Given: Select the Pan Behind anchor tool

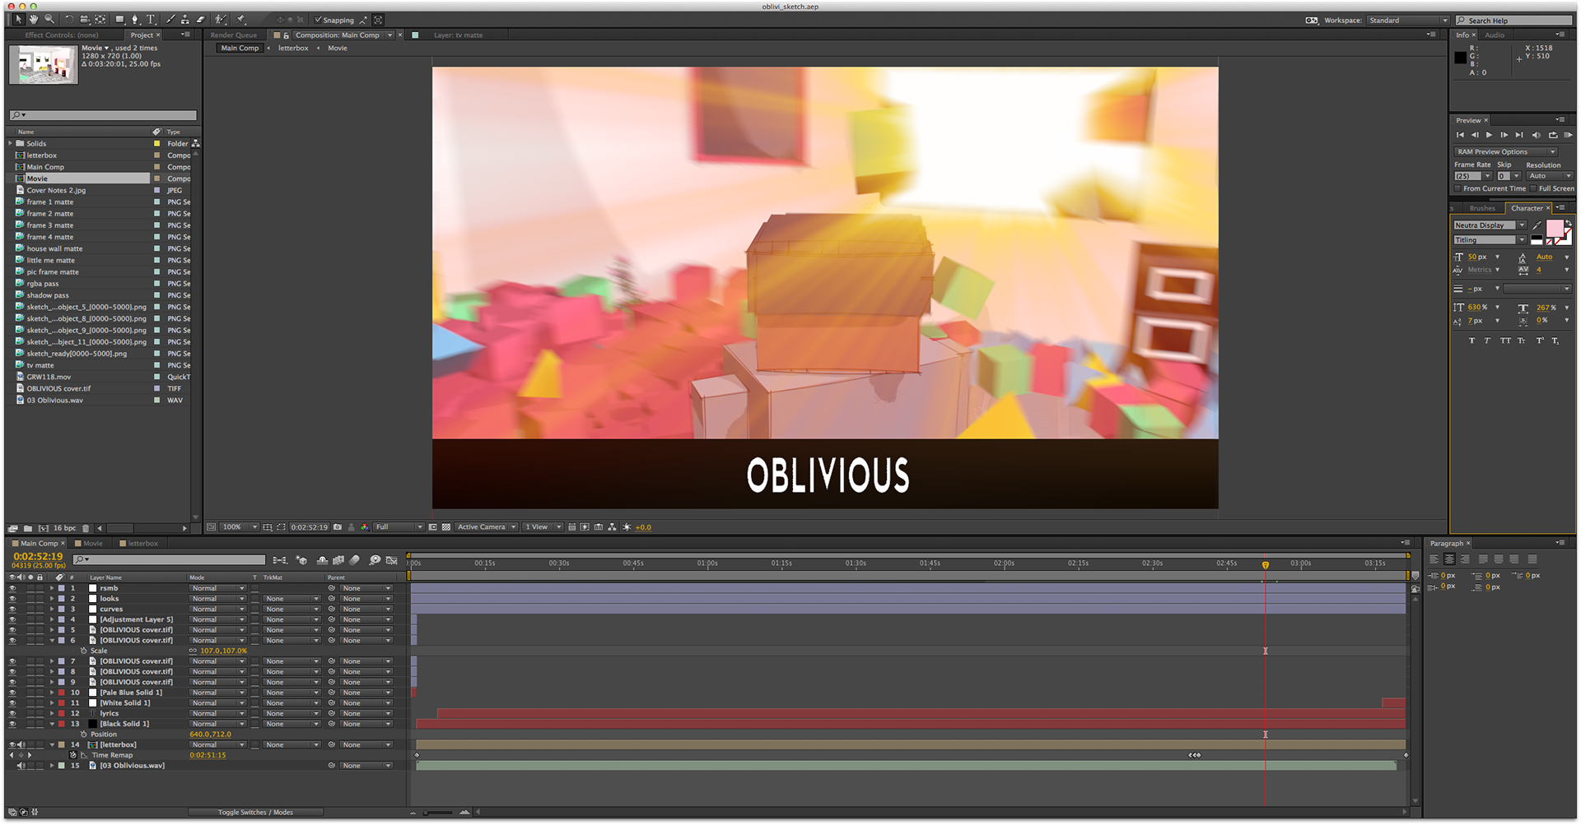Looking at the screenshot, I should (100, 19).
